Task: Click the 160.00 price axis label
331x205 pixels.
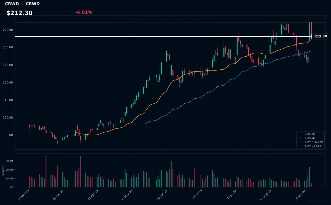Action: click(8, 83)
